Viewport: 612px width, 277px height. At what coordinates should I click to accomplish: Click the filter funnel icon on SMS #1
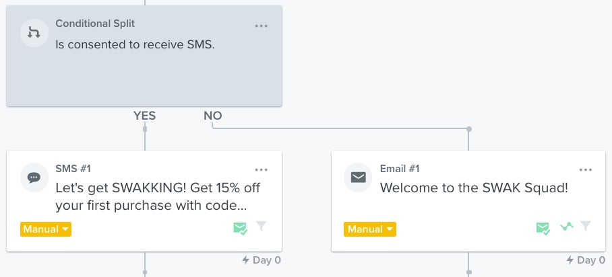(262, 227)
